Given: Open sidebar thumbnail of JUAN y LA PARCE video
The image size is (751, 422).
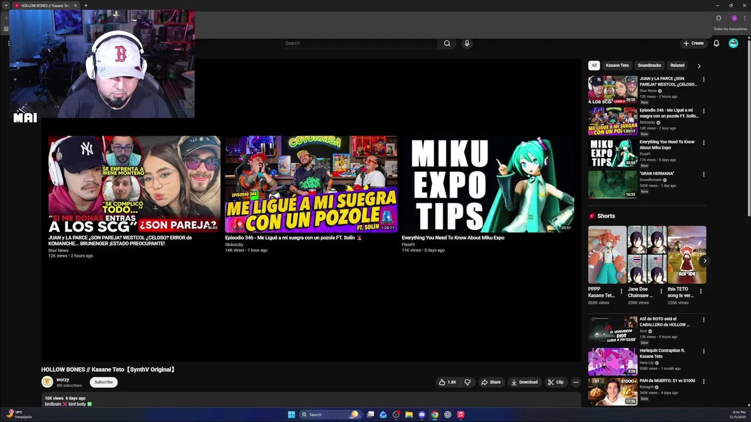Looking at the screenshot, I should [613, 90].
